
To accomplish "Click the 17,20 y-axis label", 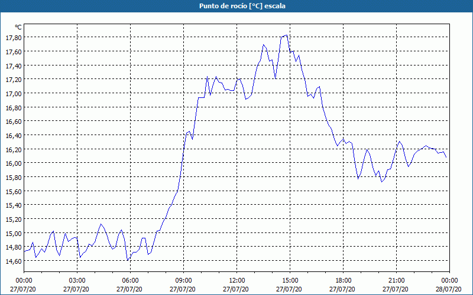I will (14, 80).
